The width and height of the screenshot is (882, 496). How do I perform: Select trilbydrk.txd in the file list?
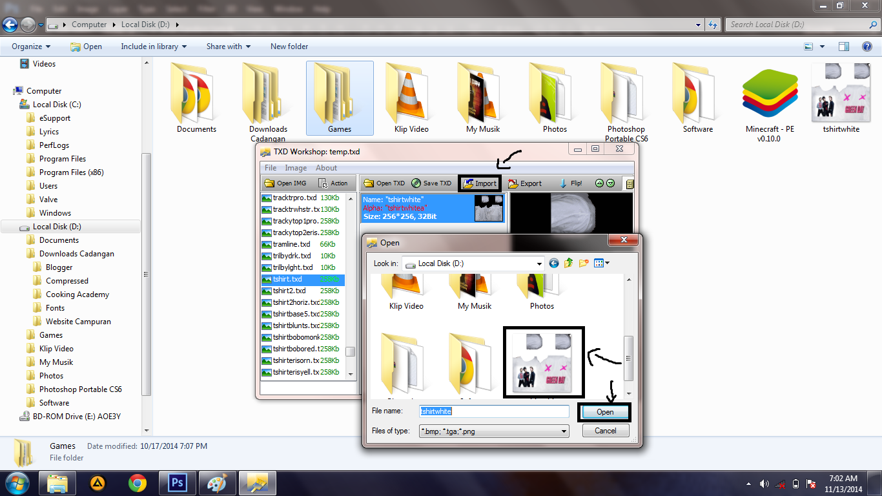[x=303, y=256]
